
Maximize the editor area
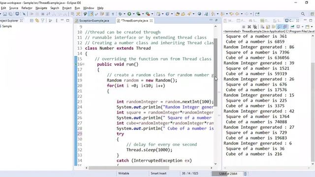217,20
